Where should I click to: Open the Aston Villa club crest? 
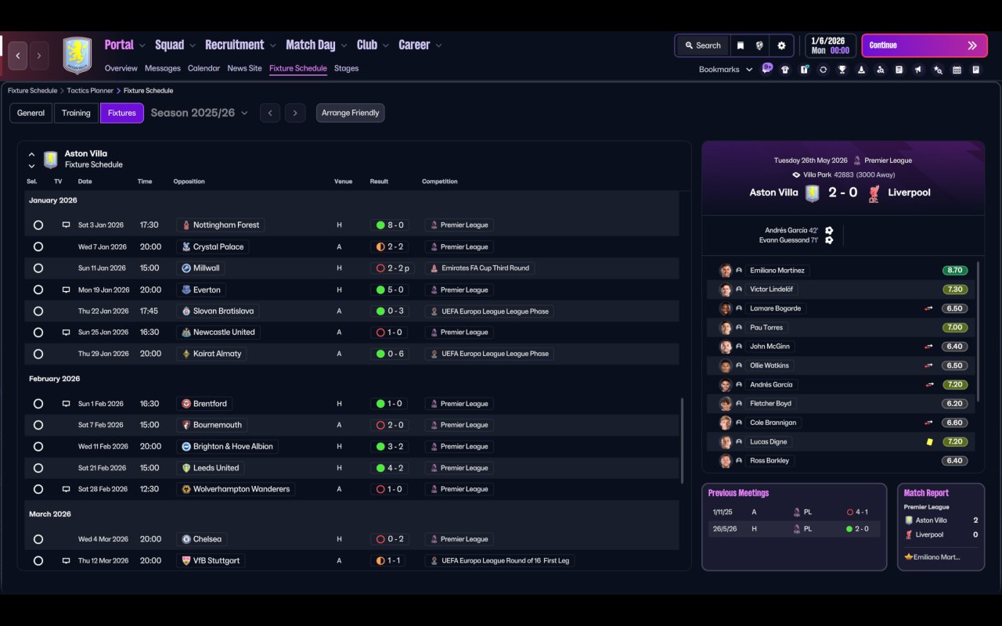[x=77, y=56]
